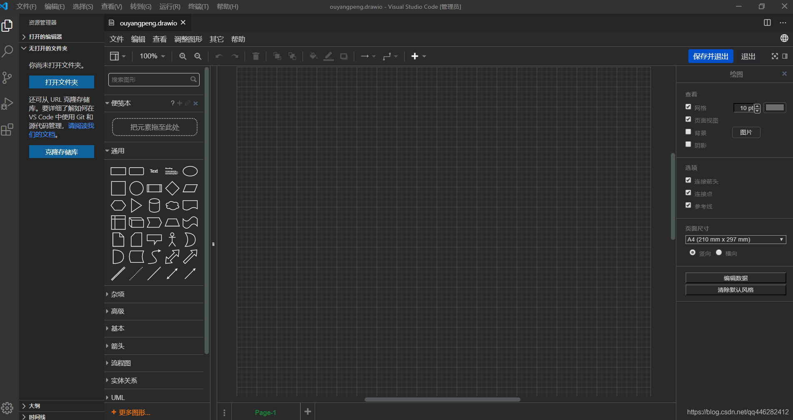Image resolution: width=793 pixels, height=420 pixels.
Task: Toggle the 页面视图 page view checkbox
Action: 688,119
